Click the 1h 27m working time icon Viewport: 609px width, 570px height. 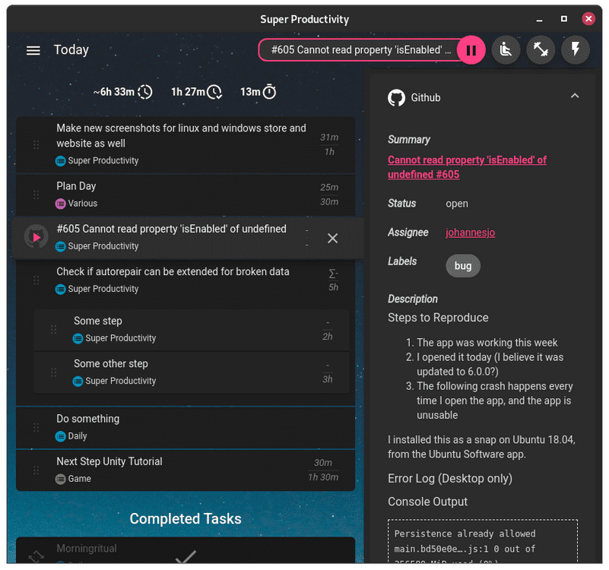(215, 92)
